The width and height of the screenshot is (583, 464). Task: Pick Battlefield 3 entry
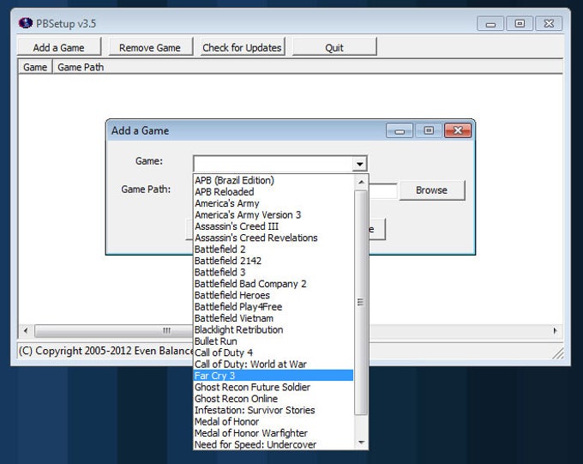(273, 273)
